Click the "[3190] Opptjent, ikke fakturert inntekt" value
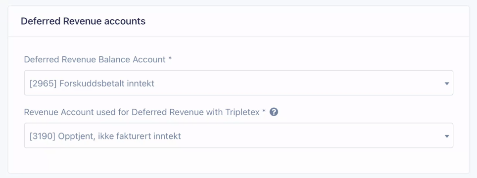The height and width of the screenshot is (178, 477). pyautogui.click(x=105, y=136)
